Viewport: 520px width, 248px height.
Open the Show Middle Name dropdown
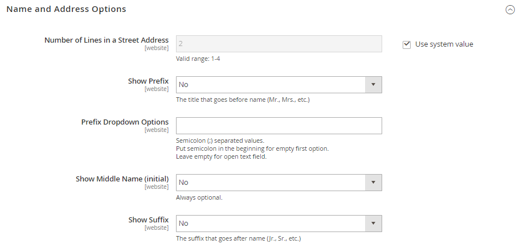pos(279,183)
